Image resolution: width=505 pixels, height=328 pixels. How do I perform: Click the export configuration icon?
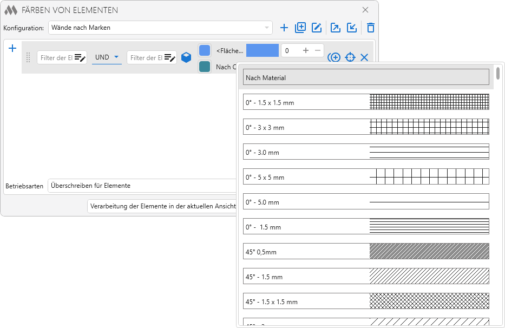[336, 28]
